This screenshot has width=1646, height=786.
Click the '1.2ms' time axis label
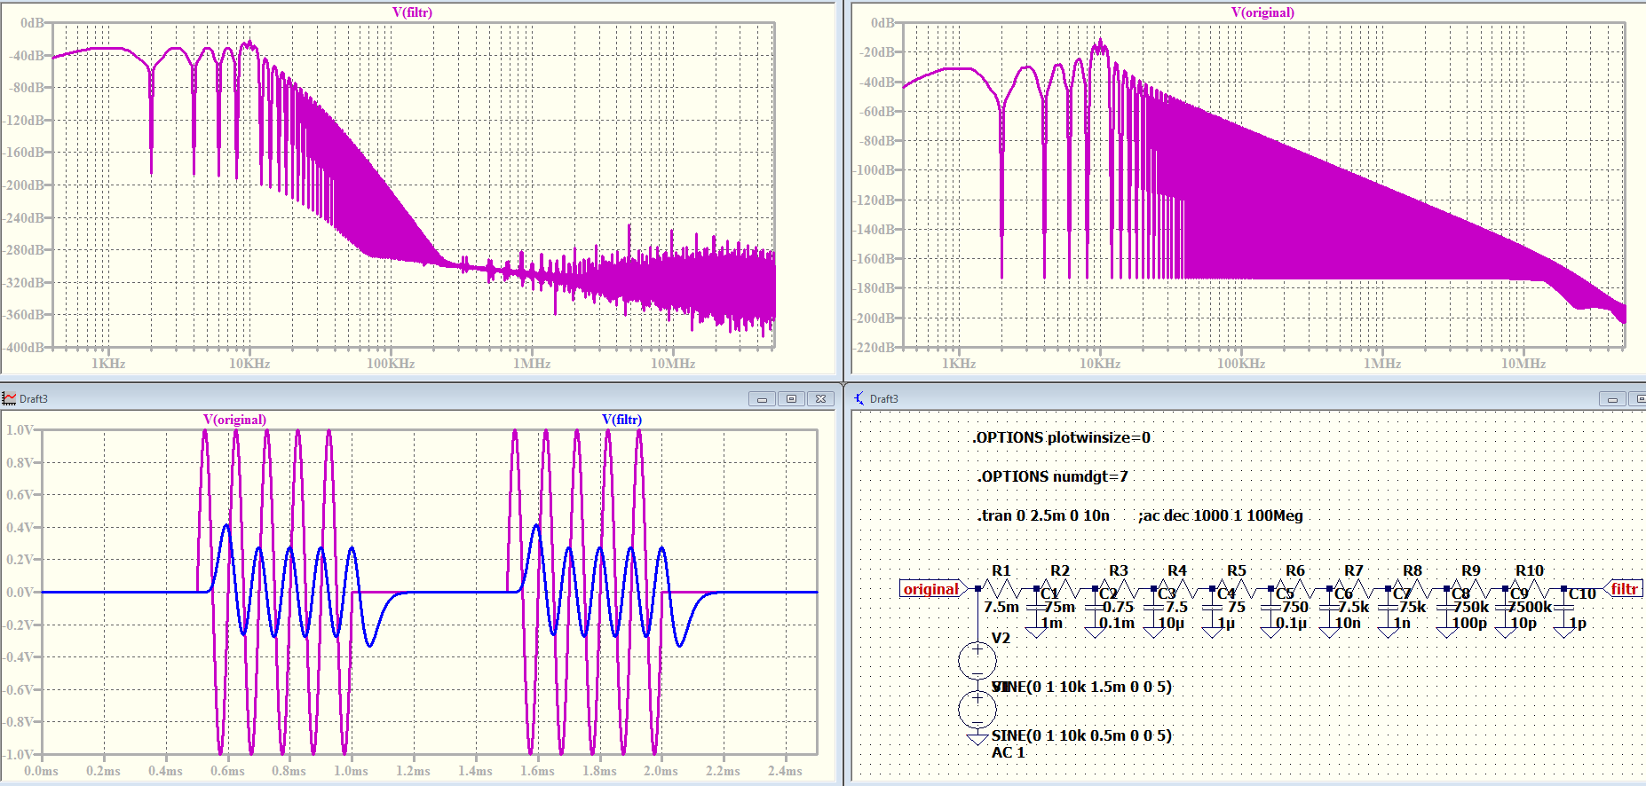tap(413, 771)
